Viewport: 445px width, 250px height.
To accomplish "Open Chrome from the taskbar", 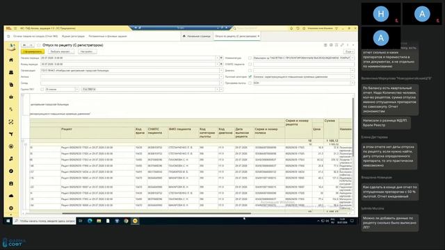I will 126,221.
